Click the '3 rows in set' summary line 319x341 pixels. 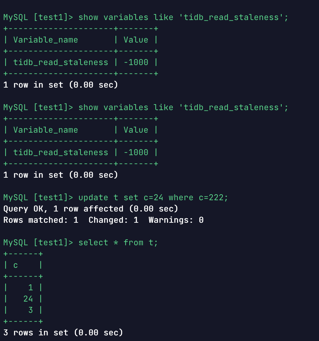pos(63,333)
